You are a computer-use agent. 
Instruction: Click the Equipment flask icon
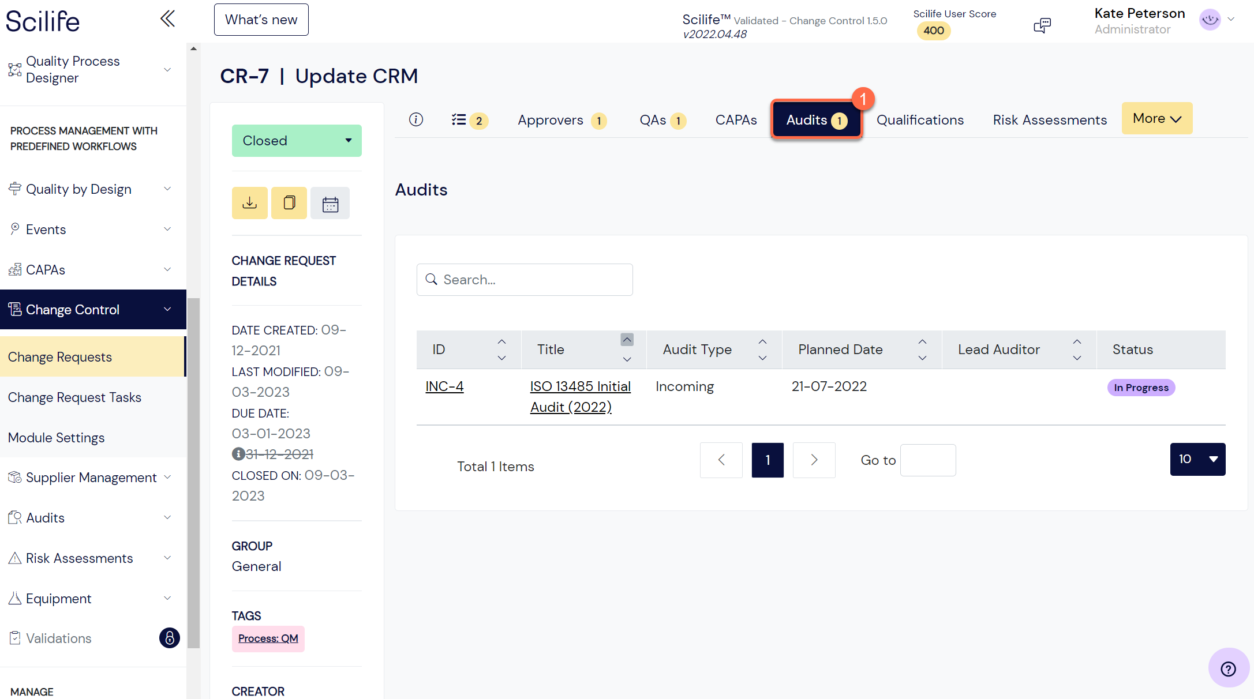click(15, 598)
